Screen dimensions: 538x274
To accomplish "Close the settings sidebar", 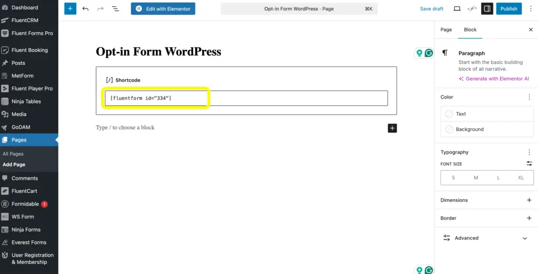I will tap(531, 30).
